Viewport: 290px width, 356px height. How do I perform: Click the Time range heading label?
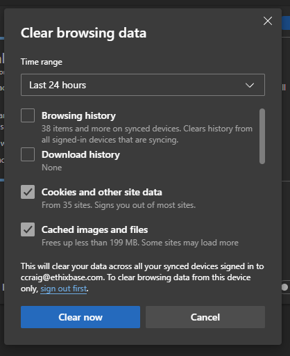(x=42, y=62)
